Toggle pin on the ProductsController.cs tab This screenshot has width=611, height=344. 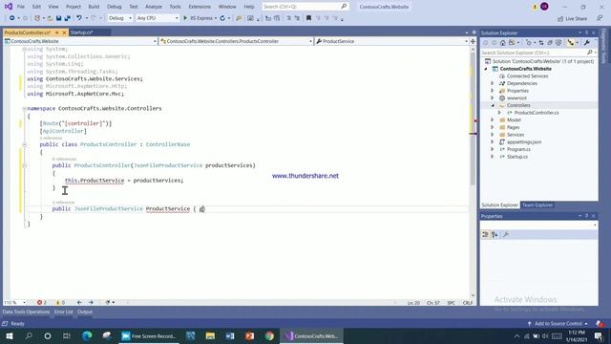[57, 32]
